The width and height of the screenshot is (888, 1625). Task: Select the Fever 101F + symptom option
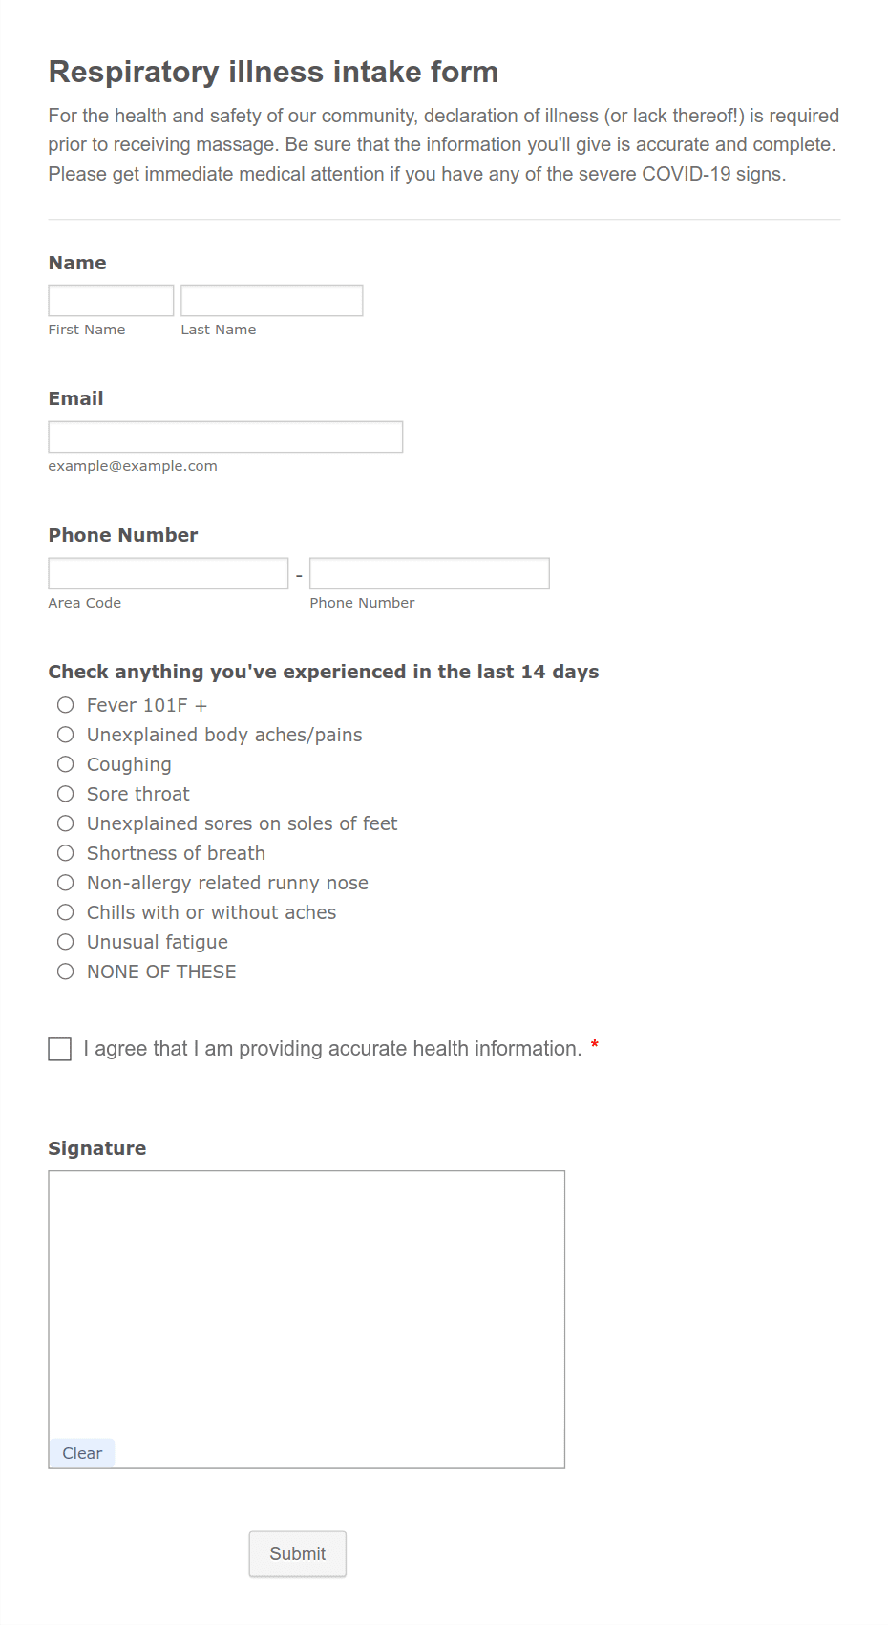(x=65, y=705)
